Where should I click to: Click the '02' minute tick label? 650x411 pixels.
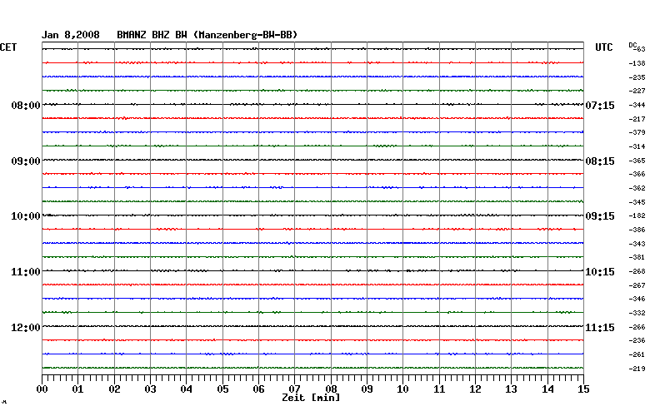click(114, 389)
